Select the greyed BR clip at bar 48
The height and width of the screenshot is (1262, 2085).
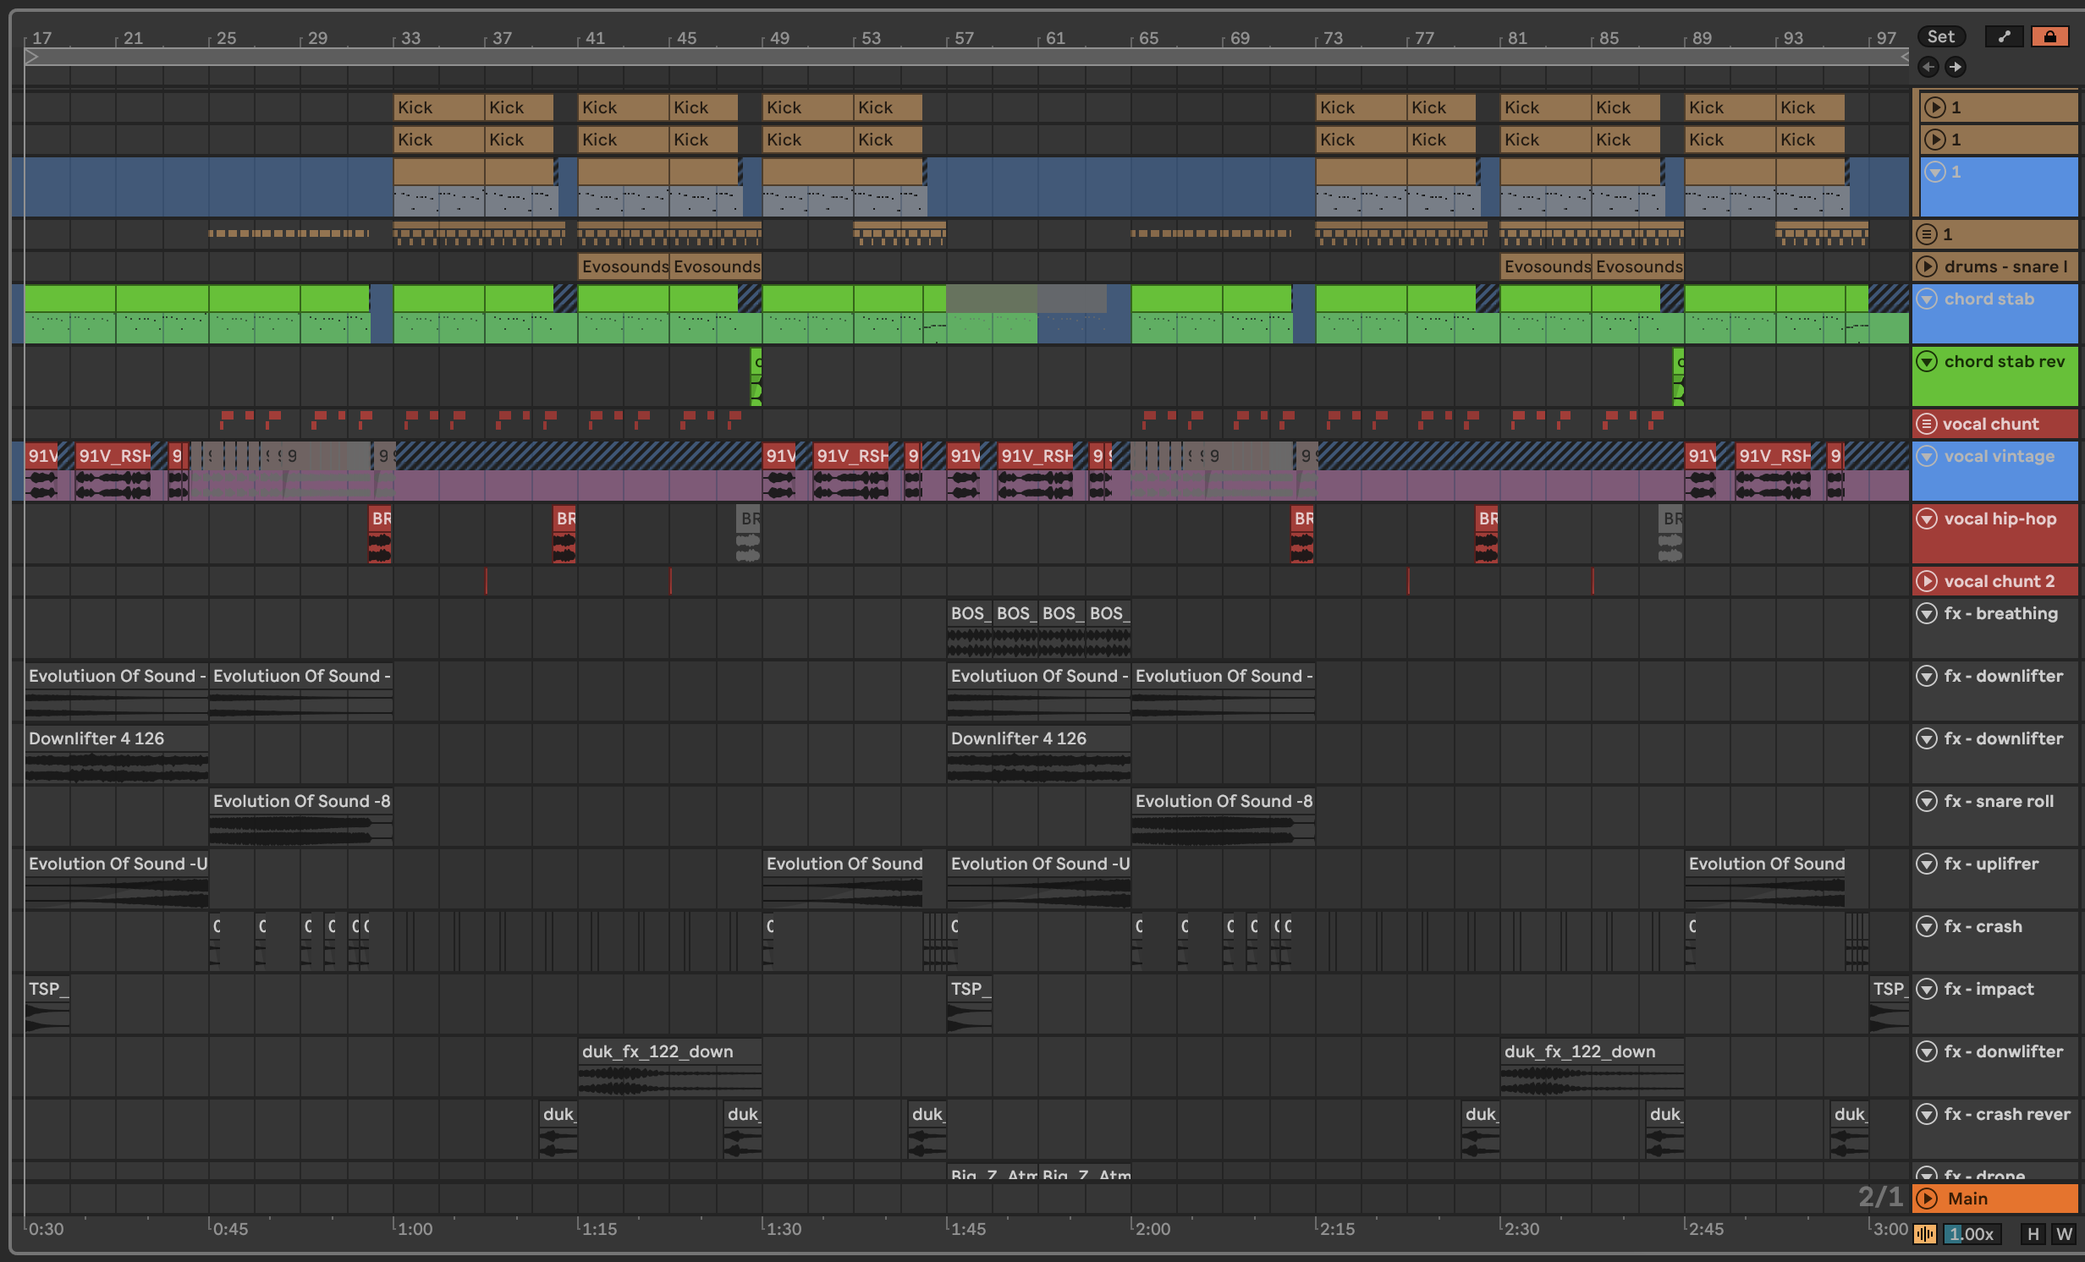748,534
